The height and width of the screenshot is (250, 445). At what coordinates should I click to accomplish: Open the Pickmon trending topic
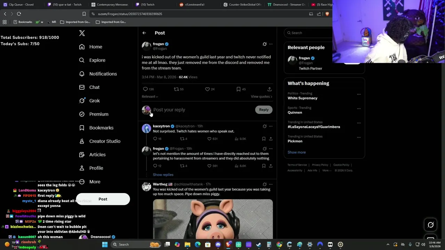(295, 141)
